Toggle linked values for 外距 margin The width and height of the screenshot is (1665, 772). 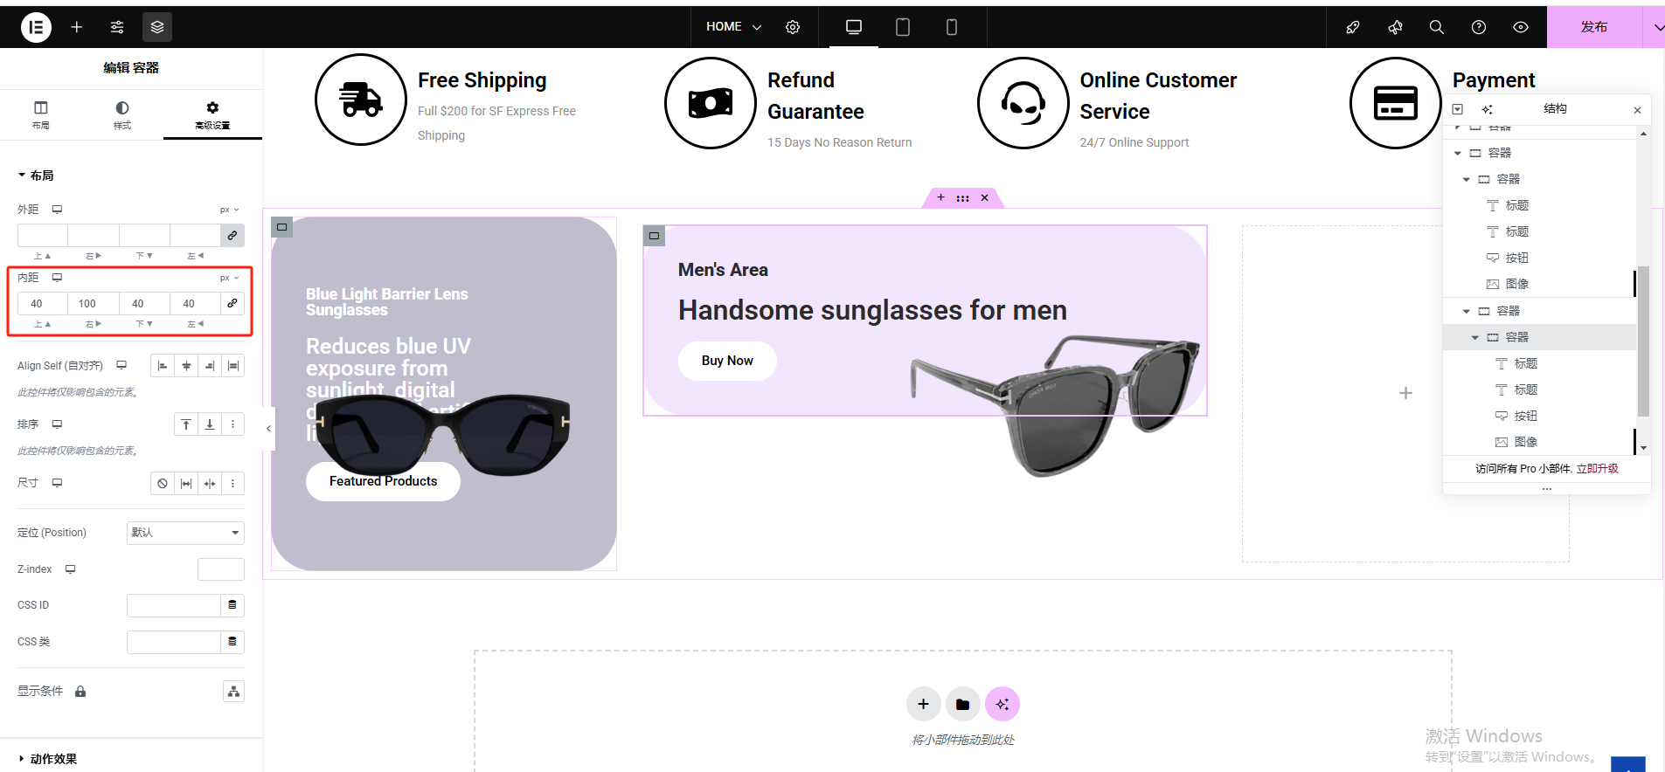(x=232, y=235)
